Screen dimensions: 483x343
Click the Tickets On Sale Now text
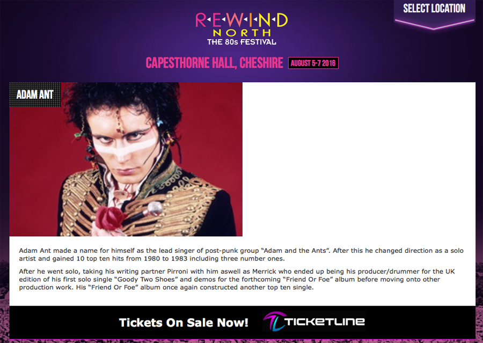pos(184,323)
